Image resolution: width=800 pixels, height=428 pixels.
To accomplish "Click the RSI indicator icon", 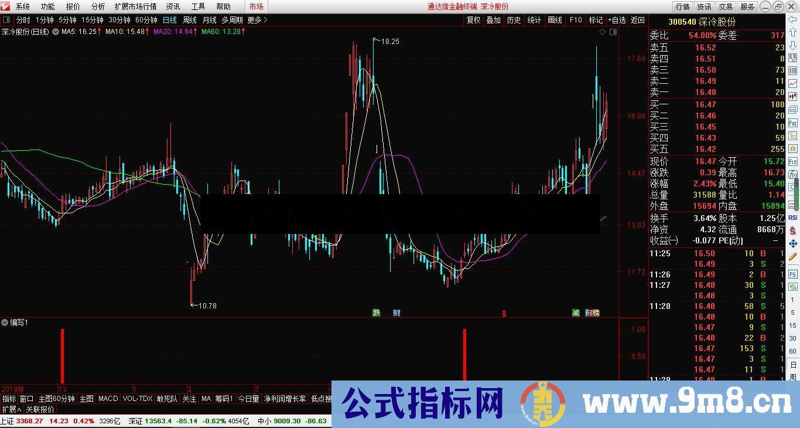I will click(x=792, y=218).
